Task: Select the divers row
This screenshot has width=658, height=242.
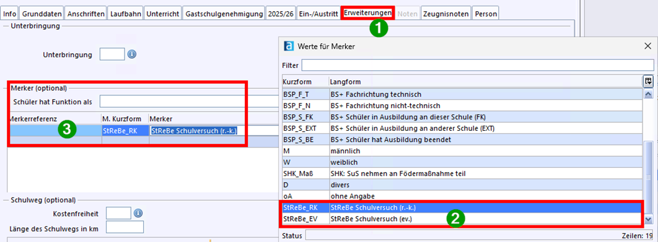Action: point(462,185)
